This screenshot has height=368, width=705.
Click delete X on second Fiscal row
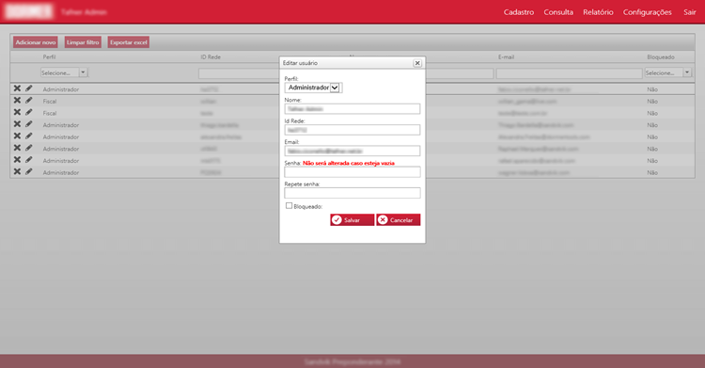(x=17, y=112)
